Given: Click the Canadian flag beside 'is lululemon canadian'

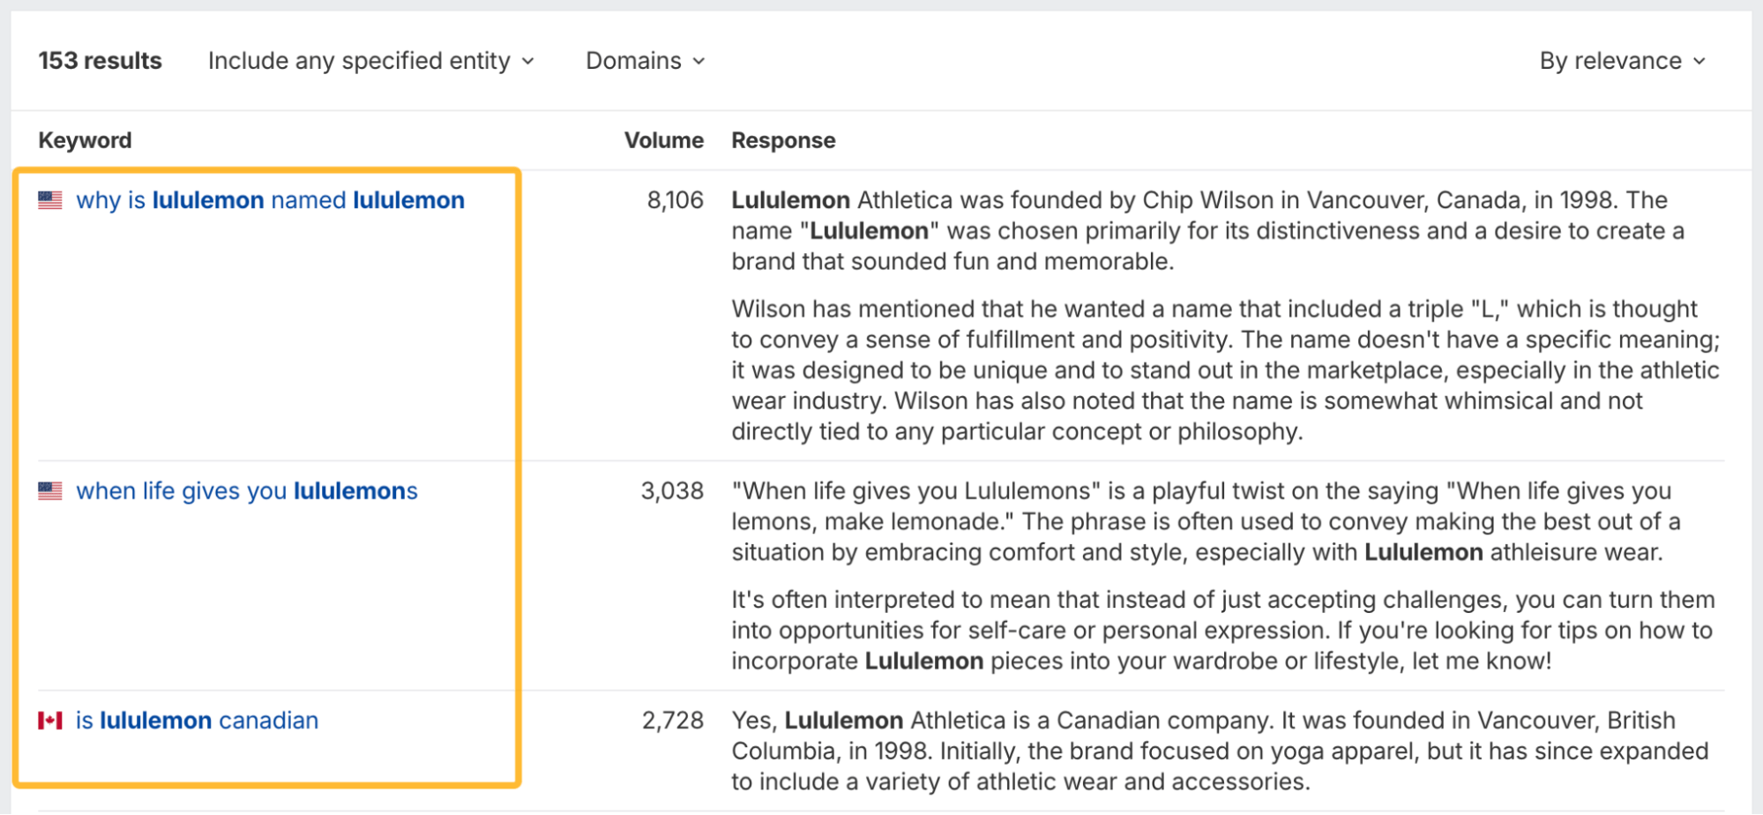Looking at the screenshot, I should pyautogui.click(x=50, y=721).
